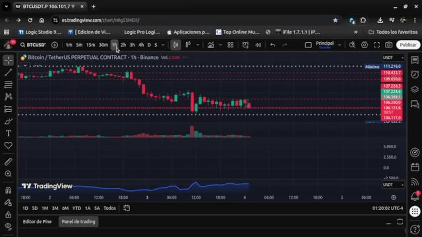Open the time axis settings gear

click(394, 197)
